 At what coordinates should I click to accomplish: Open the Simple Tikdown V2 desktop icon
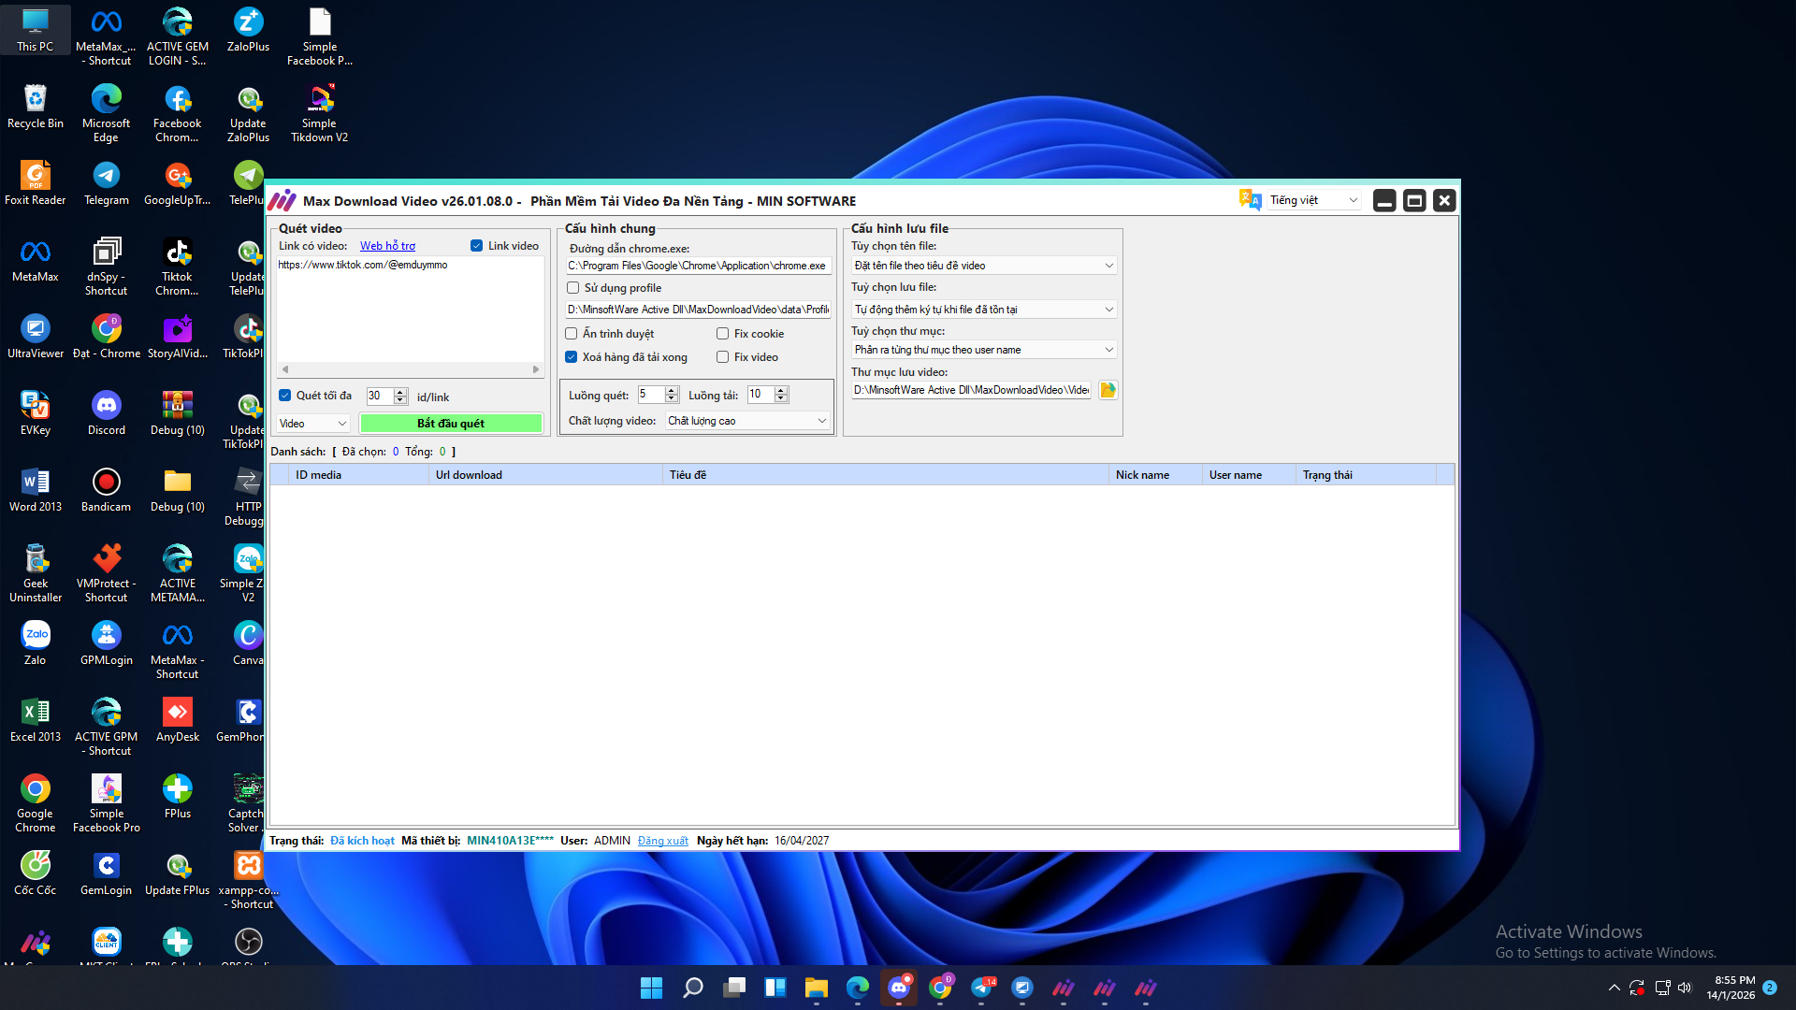click(320, 113)
